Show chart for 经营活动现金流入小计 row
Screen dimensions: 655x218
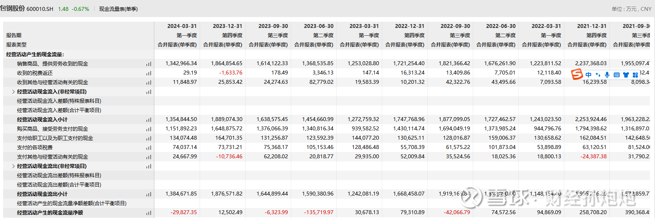(148, 120)
